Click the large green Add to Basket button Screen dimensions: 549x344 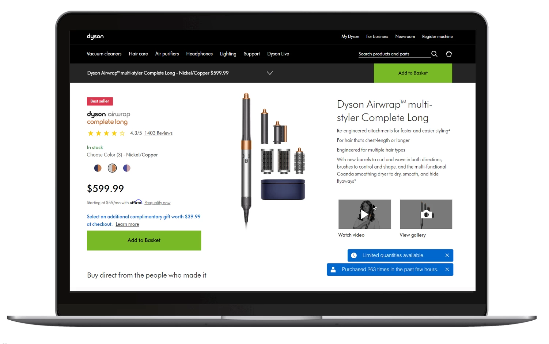click(144, 240)
